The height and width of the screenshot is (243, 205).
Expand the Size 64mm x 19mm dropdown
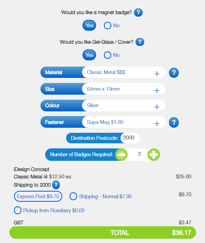click(124, 89)
